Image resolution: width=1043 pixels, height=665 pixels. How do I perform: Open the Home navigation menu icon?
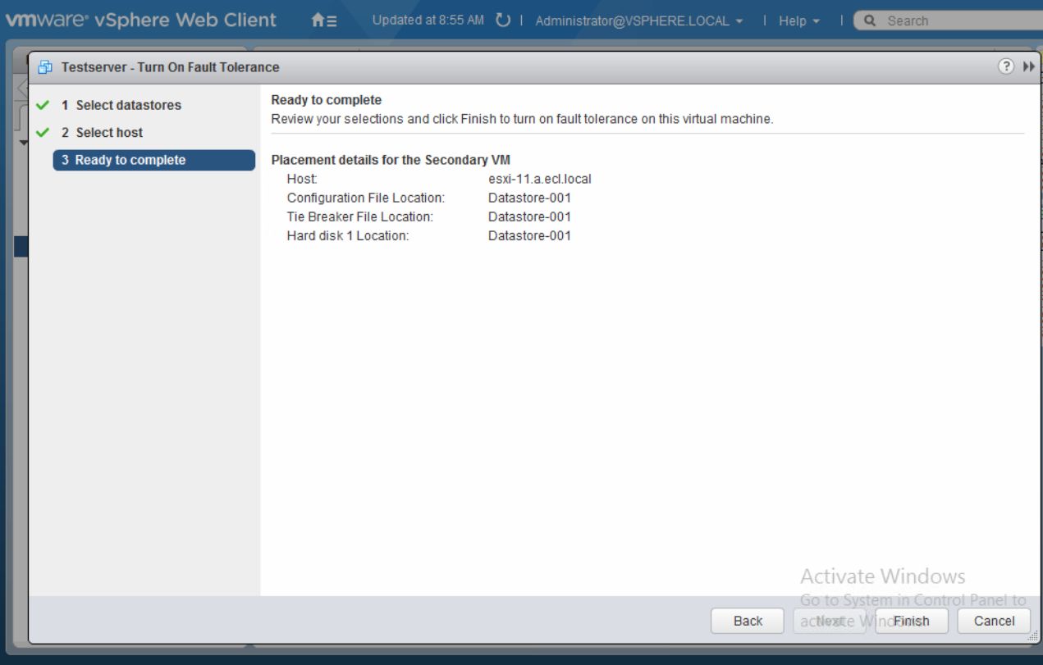coord(323,20)
